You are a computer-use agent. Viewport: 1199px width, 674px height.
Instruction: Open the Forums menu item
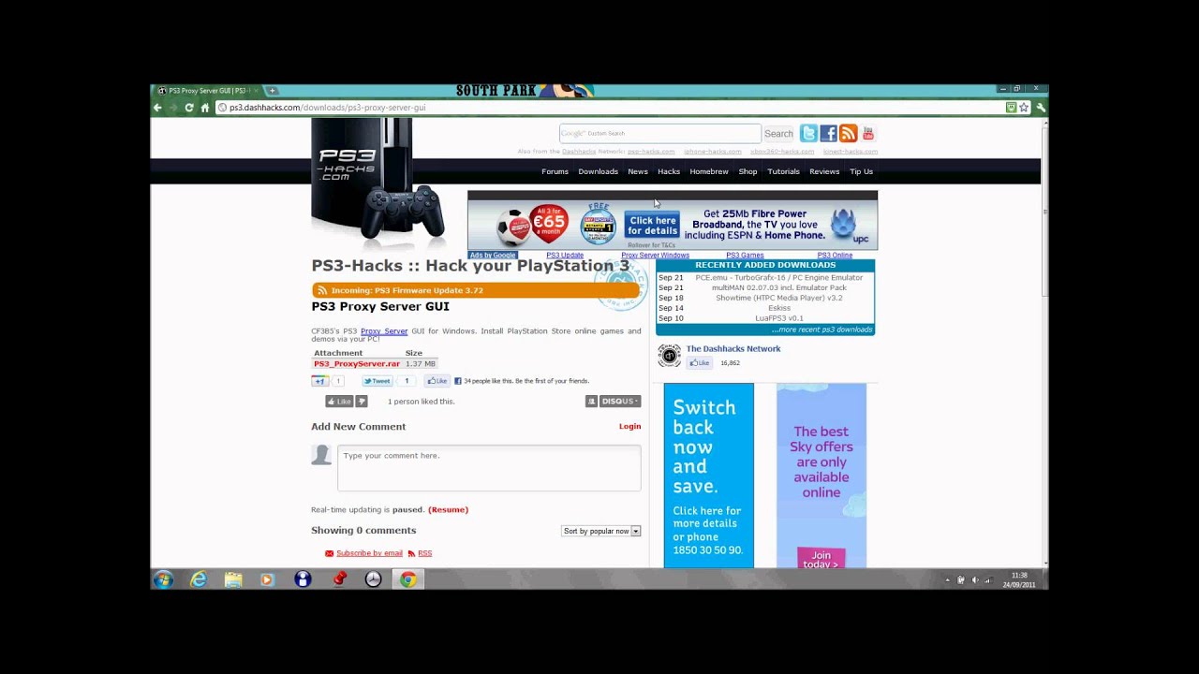[x=555, y=171]
